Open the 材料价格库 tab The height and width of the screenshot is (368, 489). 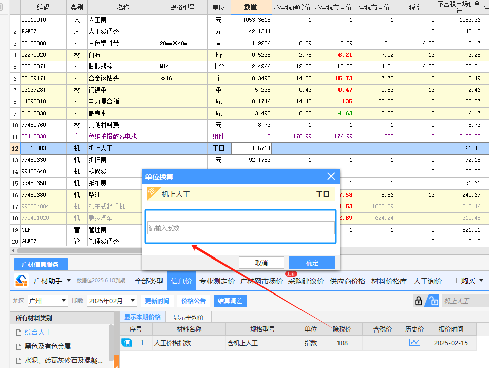pyautogui.click(x=389, y=281)
